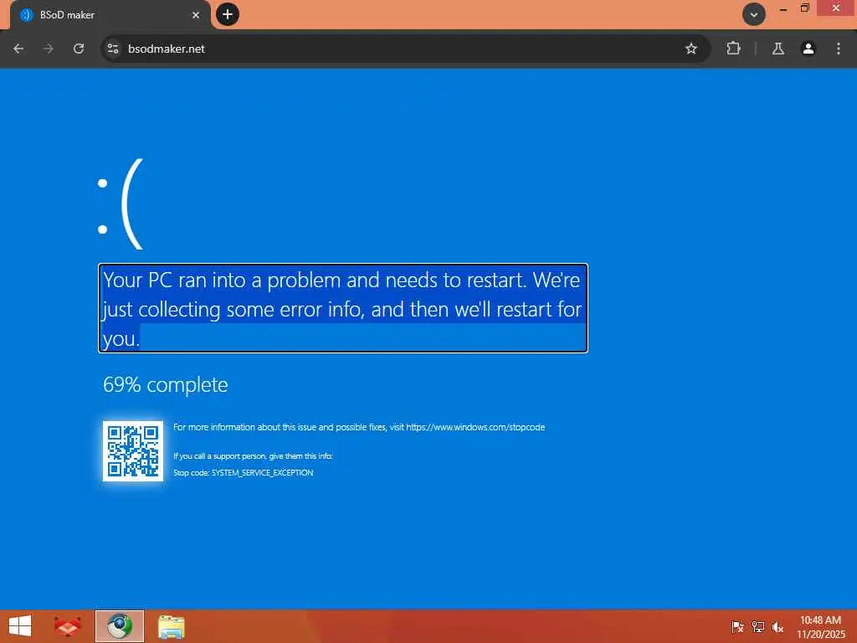Image resolution: width=857 pixels, height=643 pixels.
Task: Open site information icon in address bar
Action: (113, 49)
